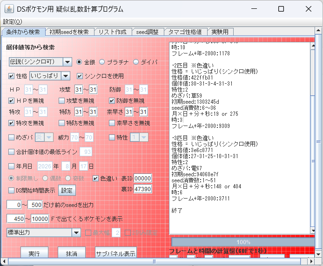This screenshot has width=323, height=266.
Task: Click the main window scroll down arrow
Action: pos(318,254)
